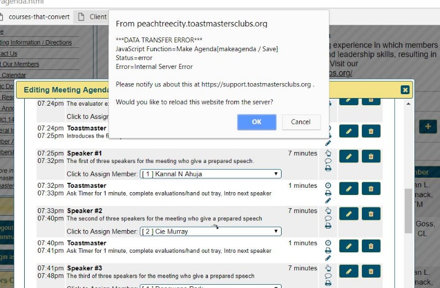Open the Contact Us sidebar link
This screenshot has width=440, height=288.
pos(8,53)
